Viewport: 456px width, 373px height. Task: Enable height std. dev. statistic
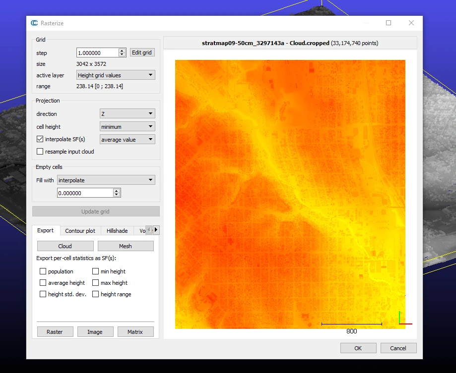click(x=43, y=294)
